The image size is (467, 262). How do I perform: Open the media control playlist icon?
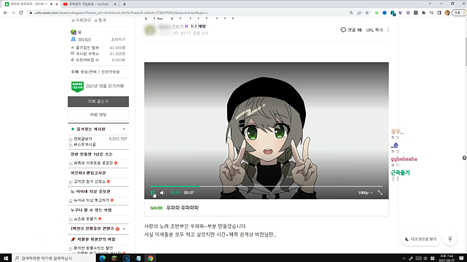pos(431,13)
